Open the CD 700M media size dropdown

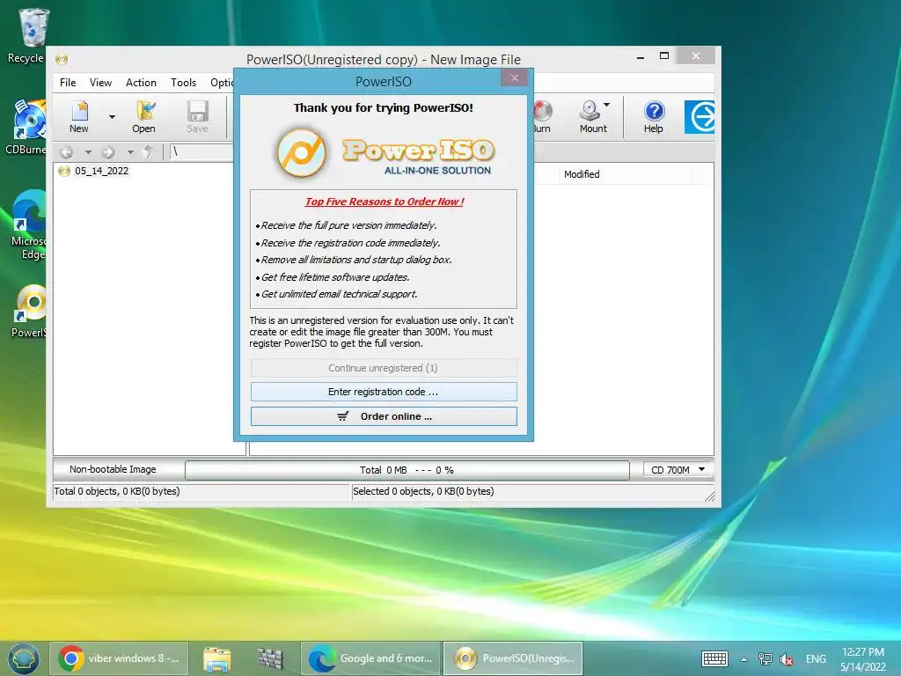coord(678,470)
